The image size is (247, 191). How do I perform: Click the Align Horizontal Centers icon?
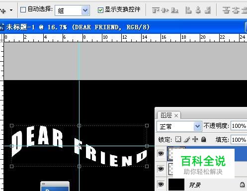[198, 10]
